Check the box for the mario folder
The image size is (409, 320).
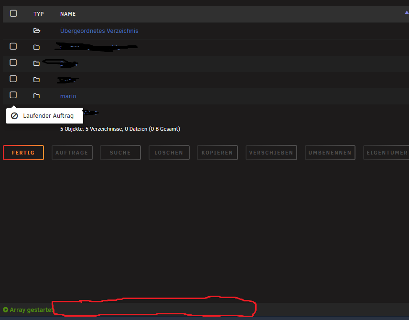(13, 95)
